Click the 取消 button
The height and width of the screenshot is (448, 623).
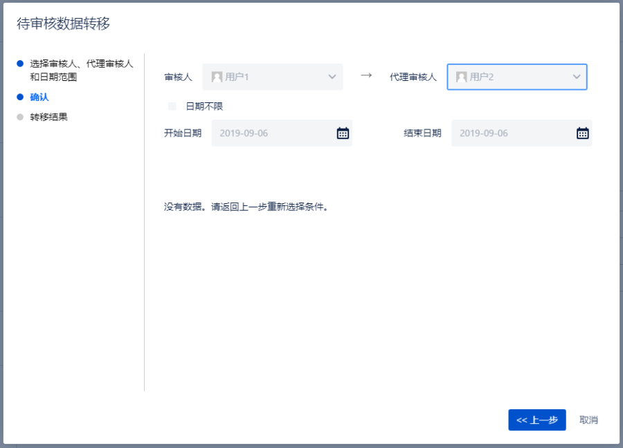click(588, 420)
